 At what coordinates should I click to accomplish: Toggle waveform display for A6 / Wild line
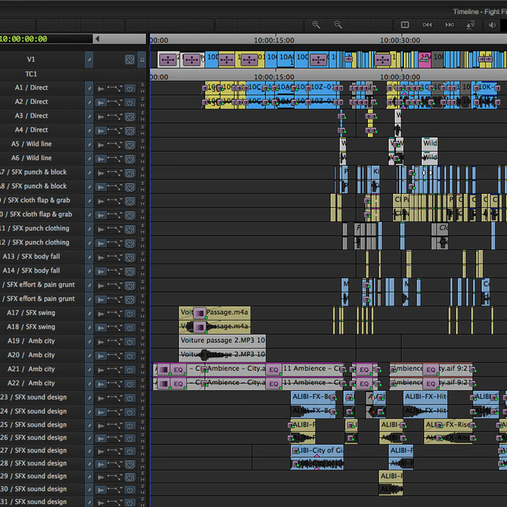(101, 159)
